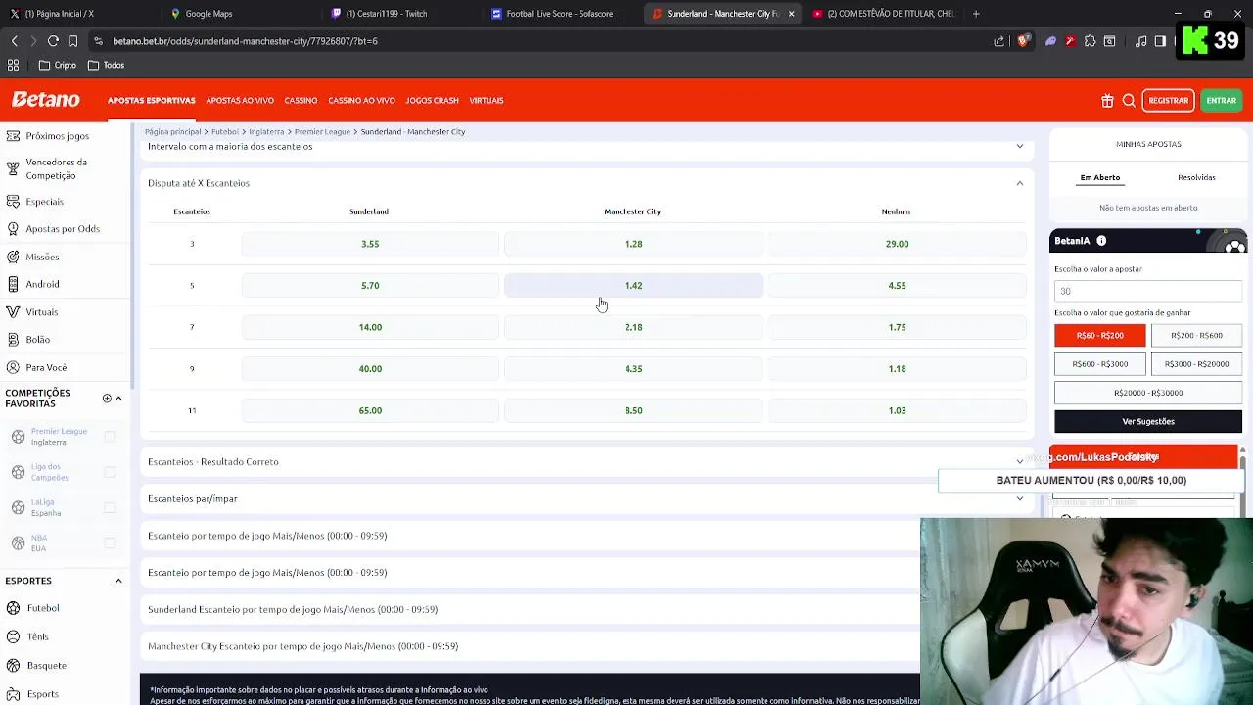Bet Nenhum 1.75 for 7 corners
Viewport: 1253px width, 705px height.
(x=897, y=327)
